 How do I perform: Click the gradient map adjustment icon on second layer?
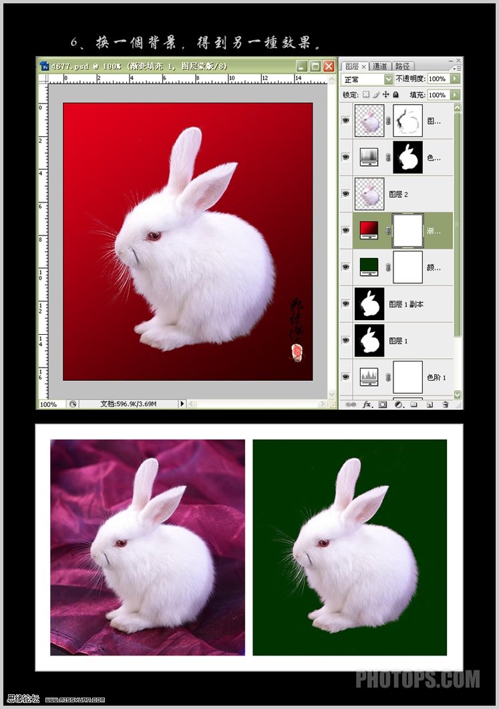(x=369, y=157)
